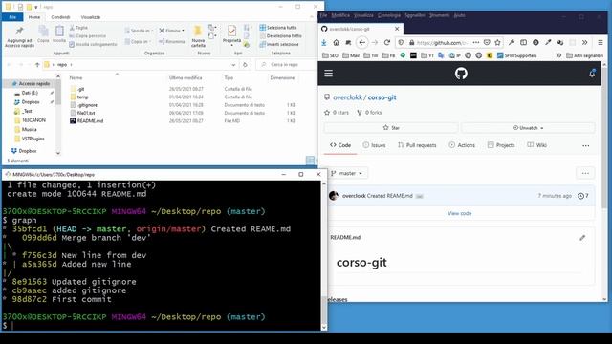Open the corso-git repository link
This screenshot has width=612, height=344.
pos(382,97)
